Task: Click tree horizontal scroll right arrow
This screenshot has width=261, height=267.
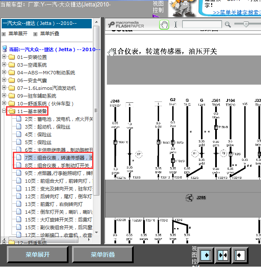Action: 89,240
